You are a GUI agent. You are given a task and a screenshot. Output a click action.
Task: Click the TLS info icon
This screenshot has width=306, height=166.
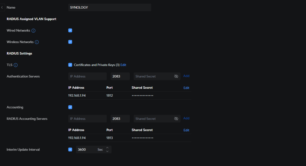[16, 65]
